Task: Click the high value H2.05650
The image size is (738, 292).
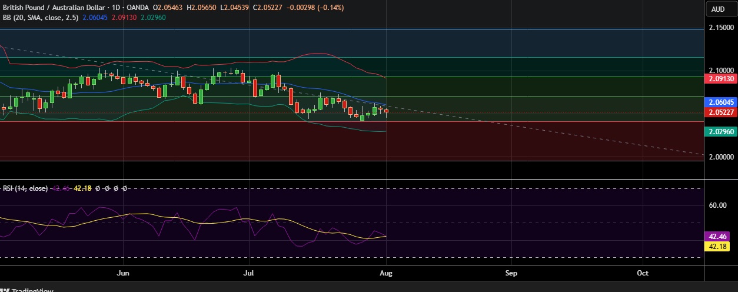Action: [x=202, y=8]
